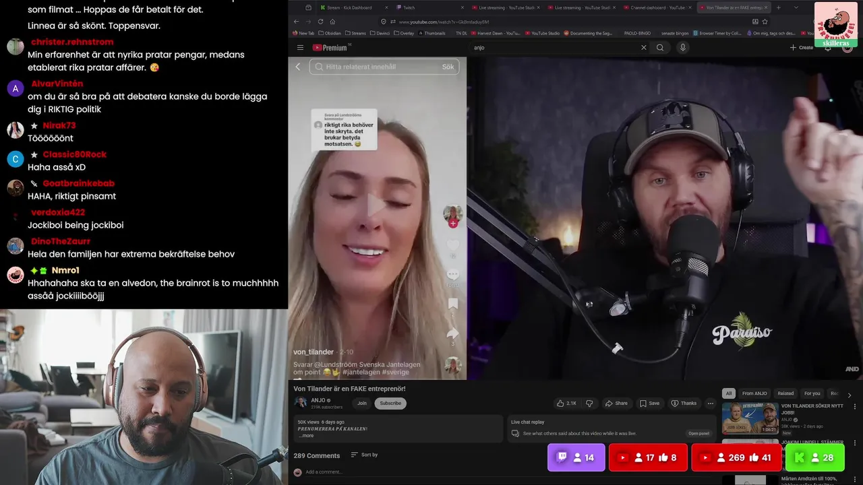Send Thanks on this video
Screen dimensions: 863x485
(684, 403)
